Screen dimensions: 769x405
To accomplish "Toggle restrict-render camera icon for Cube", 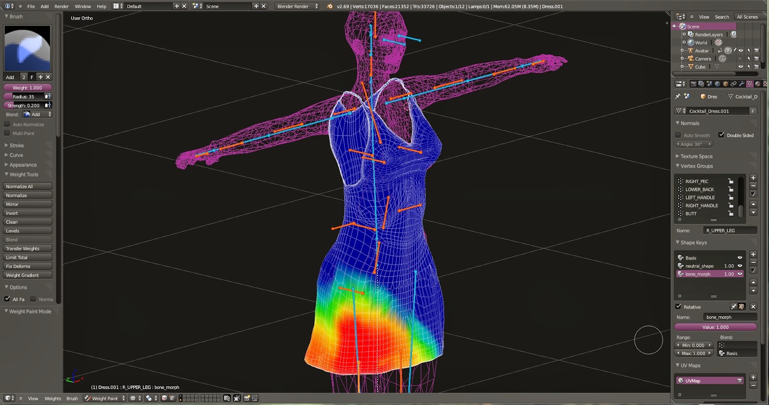I will (757, 67).
